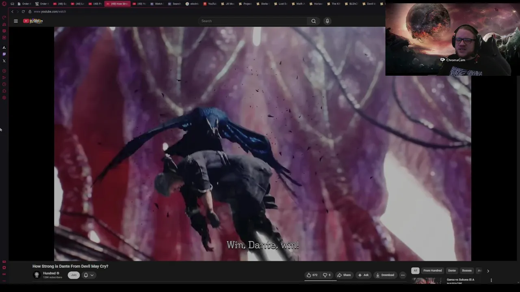Open Garou vs Sukuna IS A MASSACRE title
This screenshot has height=292, width=520.
[460, 281]
